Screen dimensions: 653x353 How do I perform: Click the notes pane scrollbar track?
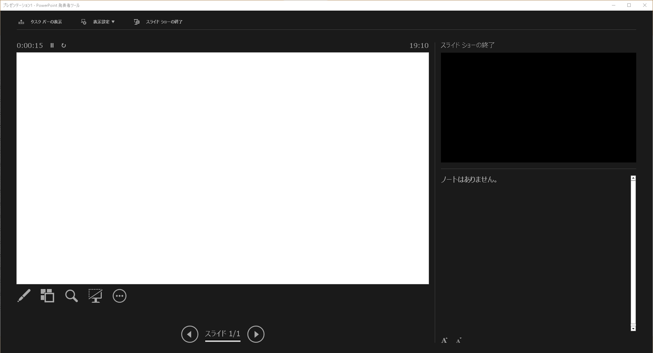(633, 253)
